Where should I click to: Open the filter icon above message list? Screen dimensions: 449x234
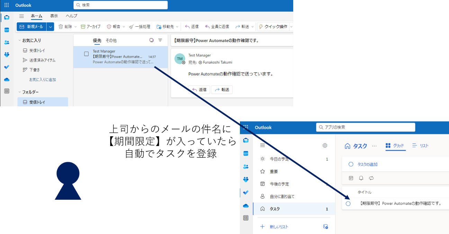point(160,40)
